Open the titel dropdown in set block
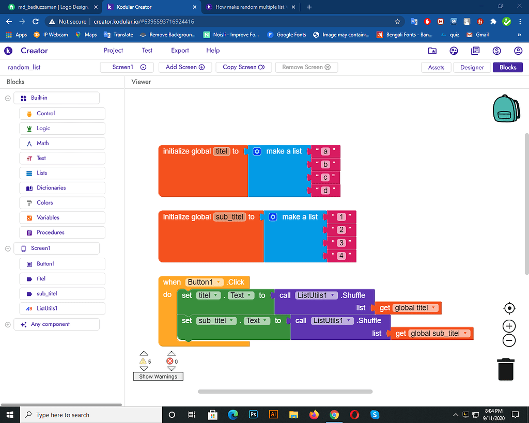The image size is (529, 423). (215, 295)
